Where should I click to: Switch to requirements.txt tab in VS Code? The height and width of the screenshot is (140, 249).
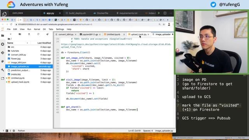(x=128, y=13)
